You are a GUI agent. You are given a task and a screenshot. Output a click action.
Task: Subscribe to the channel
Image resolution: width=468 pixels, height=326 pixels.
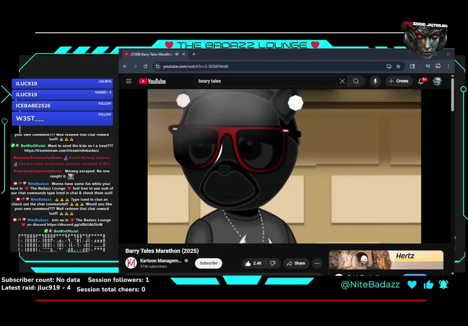tap(208, 263)
